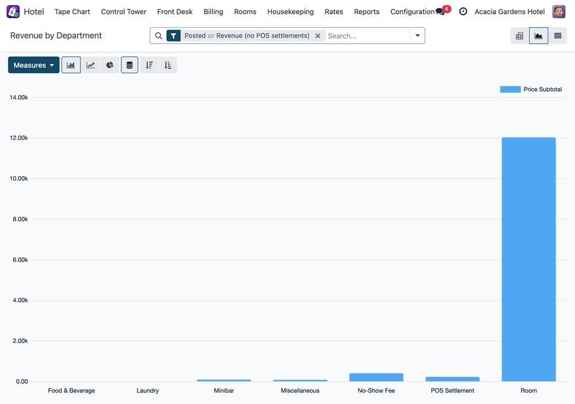This screenshot has width=575, height=404.
Task: Select line chart mode
Action: click(x=91, y=65)
